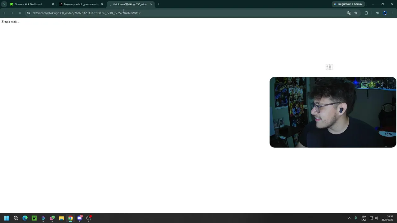The width and height of the screenshot is (397, 223).
Task: Open the Chrome profile avatar
Action: (385, 13)
